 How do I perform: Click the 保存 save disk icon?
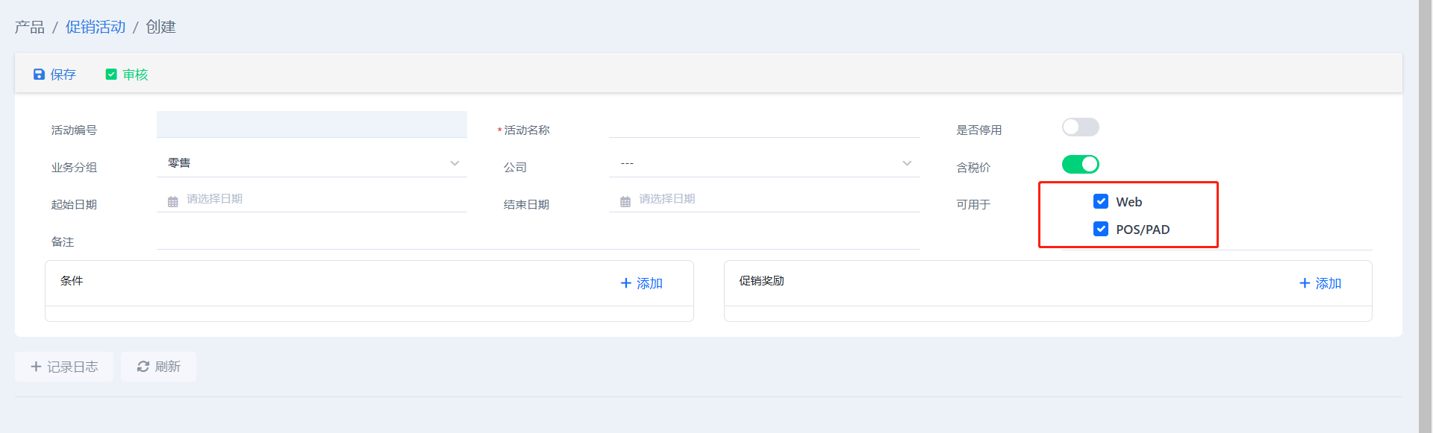[39, 75]
